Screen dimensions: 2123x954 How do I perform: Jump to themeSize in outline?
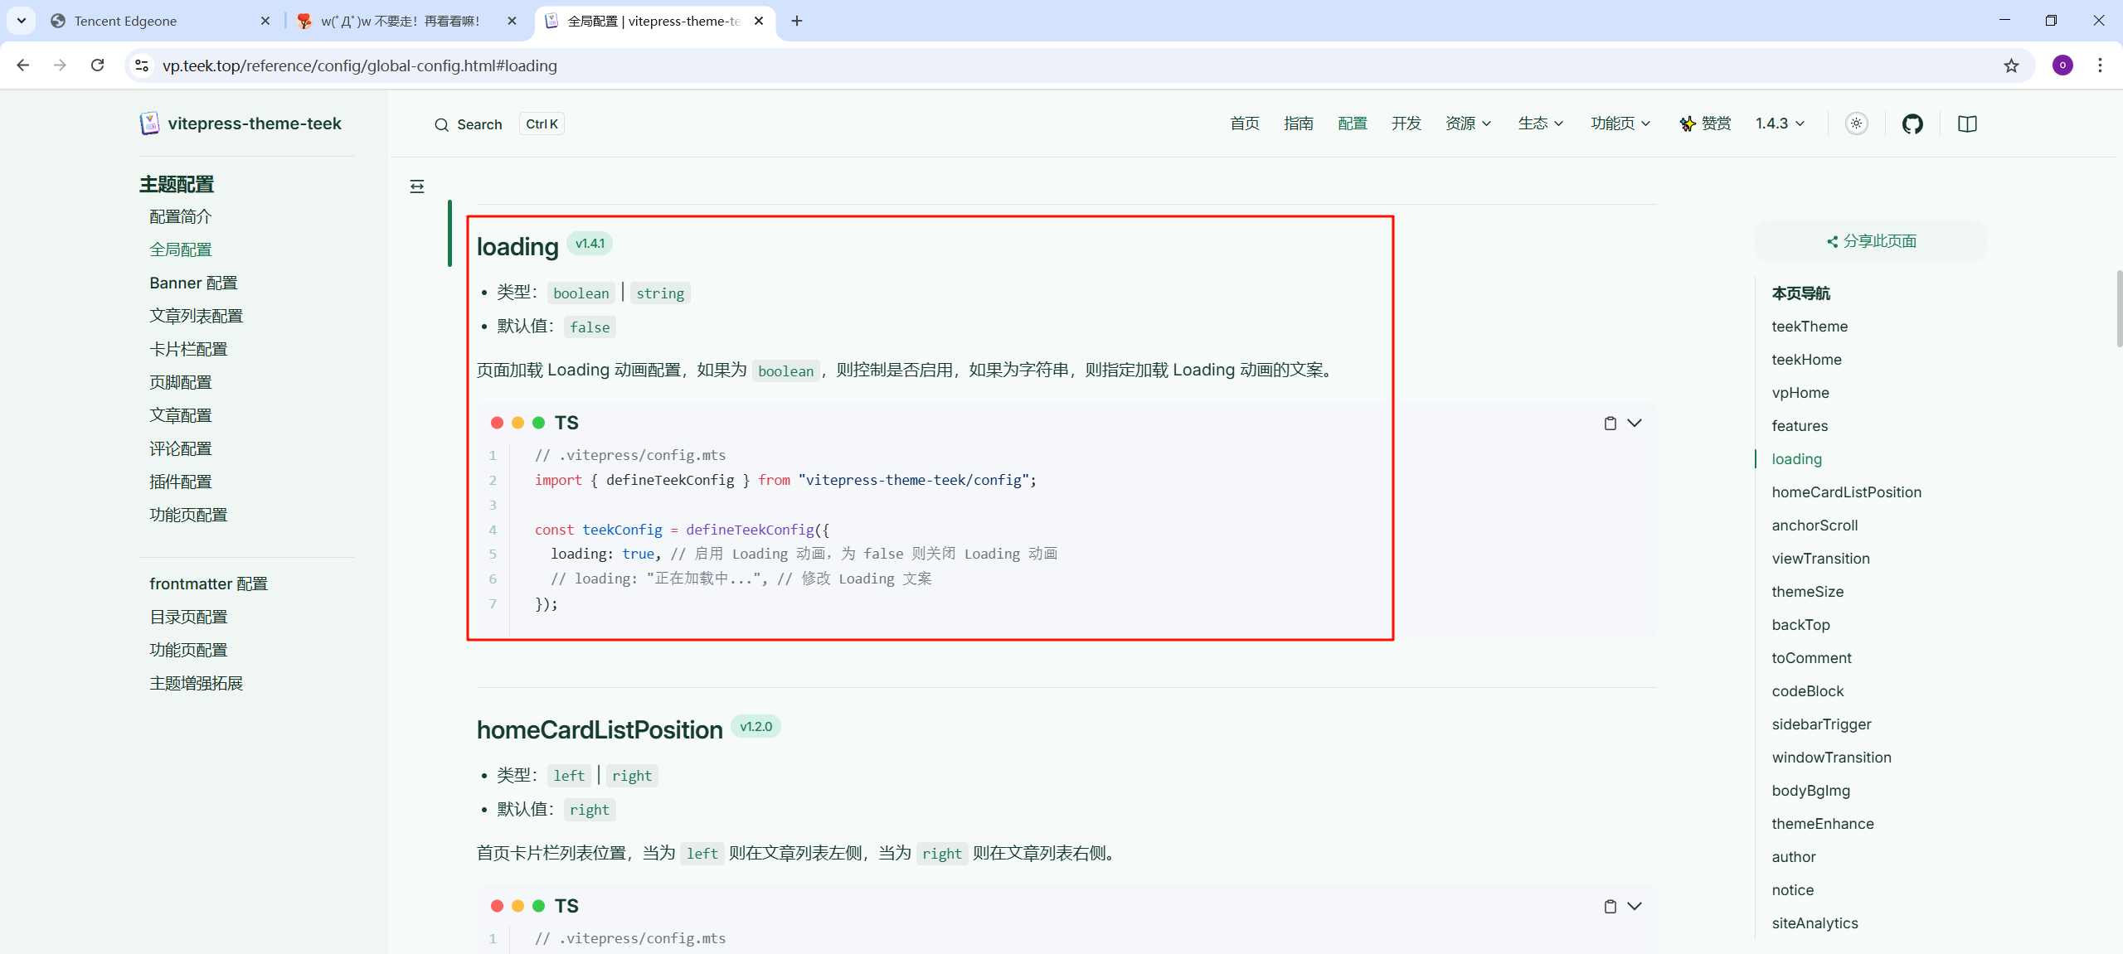1808,592
